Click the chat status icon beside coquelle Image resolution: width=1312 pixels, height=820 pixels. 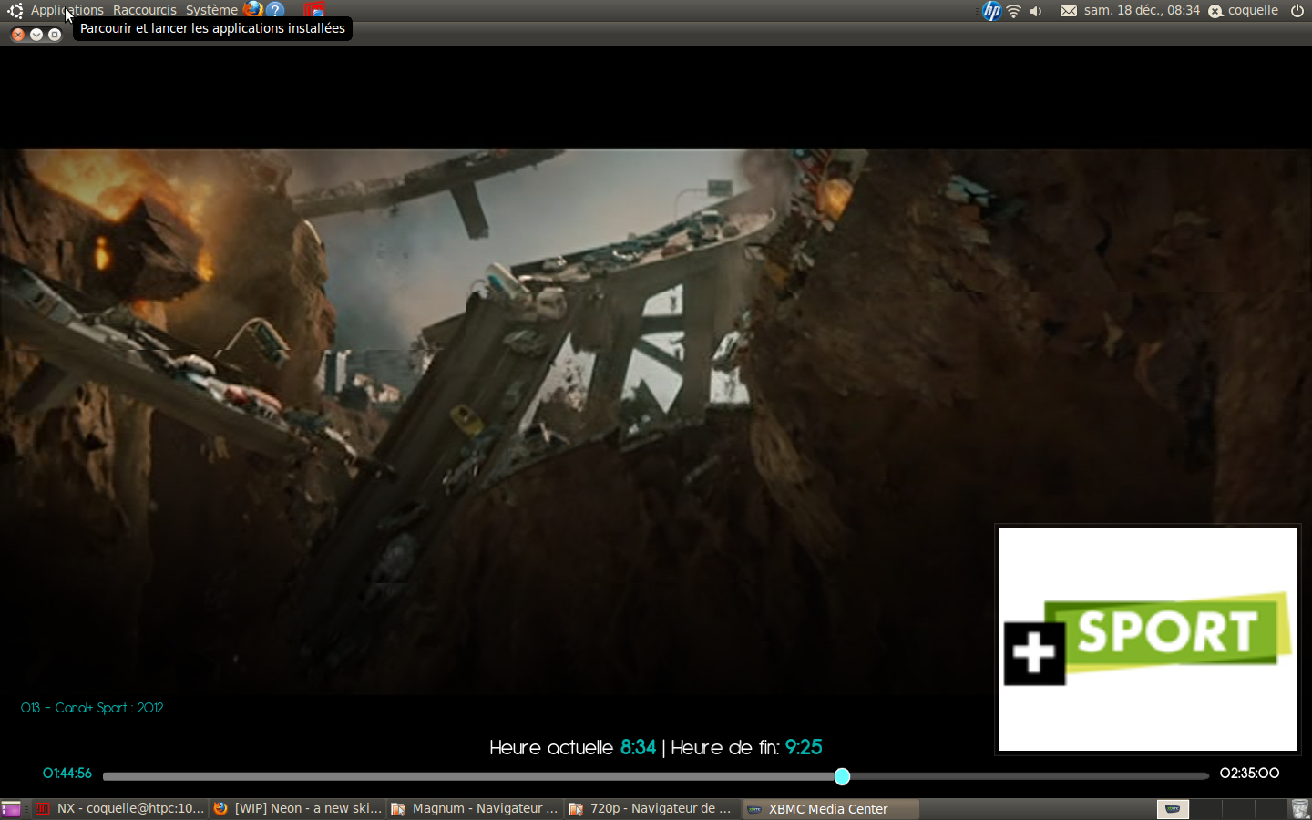pyautogui.click(x=1215, y=11)
